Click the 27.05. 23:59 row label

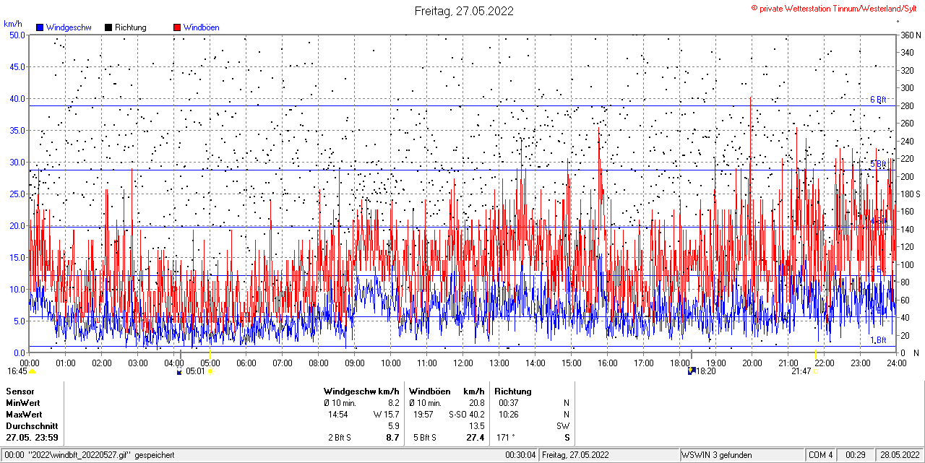coord(32,438)
